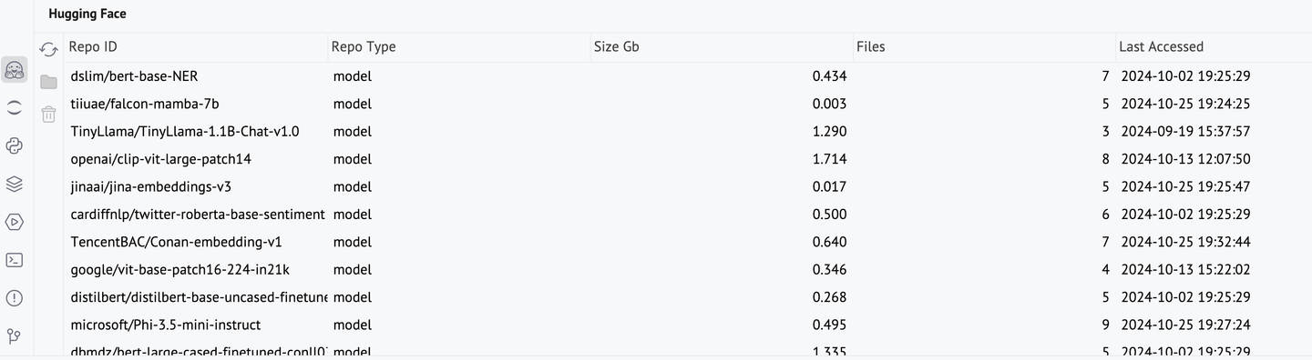Screen dimensions: 1312x360
Task: Refresh the Hugging Face cache list
Action: 48,49
